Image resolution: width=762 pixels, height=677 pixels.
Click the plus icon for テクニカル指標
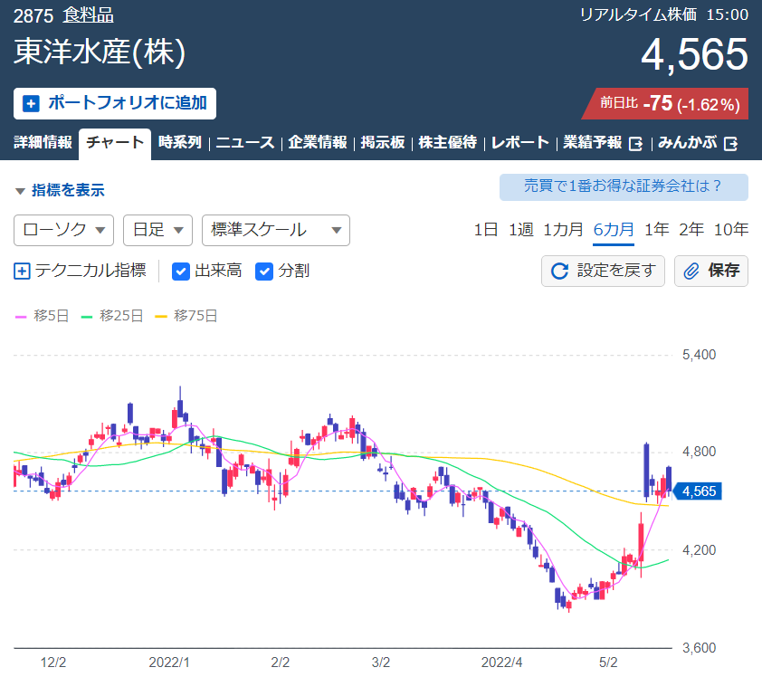click(22, 271)
